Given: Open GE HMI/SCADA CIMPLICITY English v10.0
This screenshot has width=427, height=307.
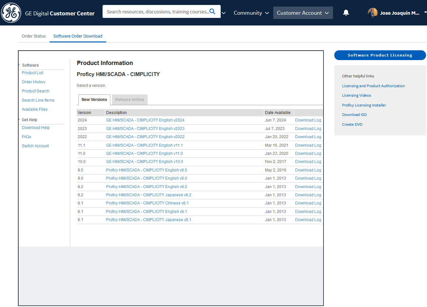Looking at the screenshot, I should coord(144,162).
